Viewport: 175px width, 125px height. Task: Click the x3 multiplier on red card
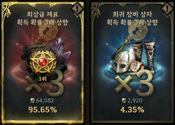coord(45,83)
